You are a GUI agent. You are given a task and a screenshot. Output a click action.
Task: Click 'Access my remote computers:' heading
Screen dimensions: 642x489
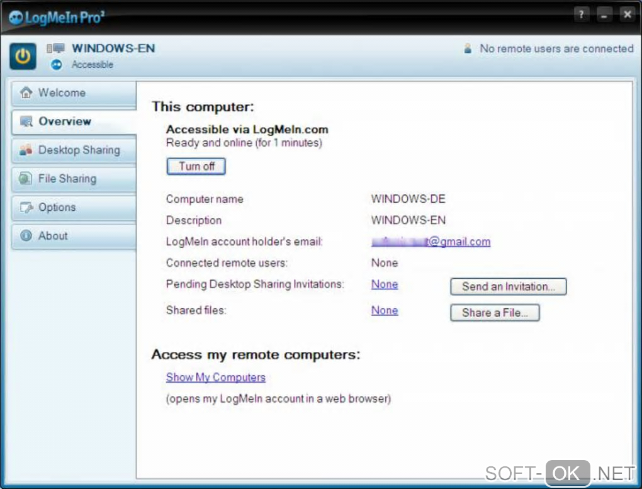click(256, 355)
